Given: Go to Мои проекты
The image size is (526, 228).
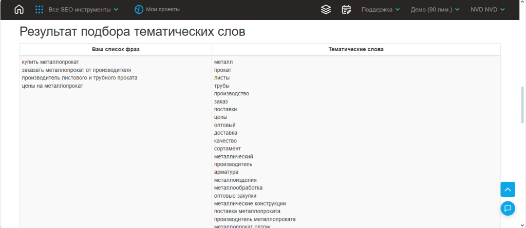Looking at the screenshot, I should 163,10.
